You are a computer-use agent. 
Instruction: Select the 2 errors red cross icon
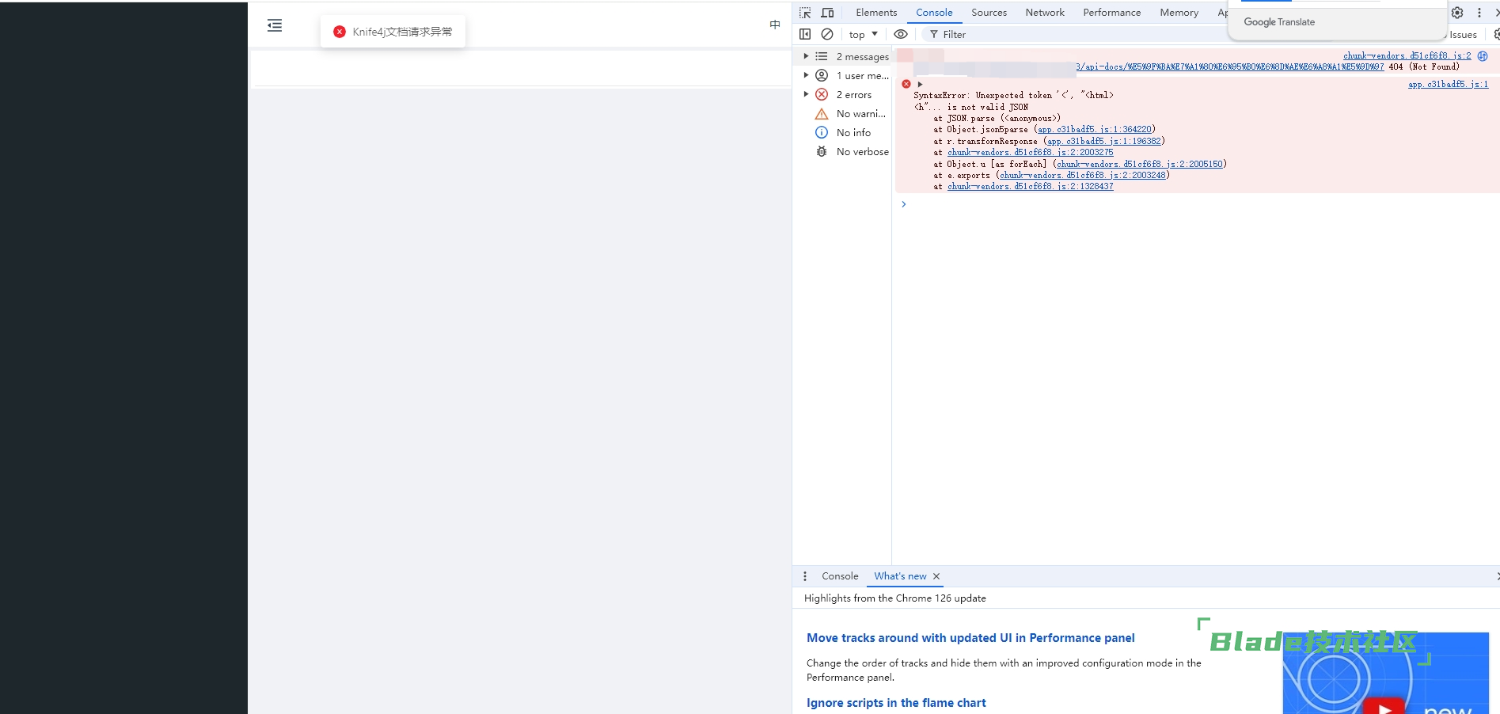coord(822,94)
